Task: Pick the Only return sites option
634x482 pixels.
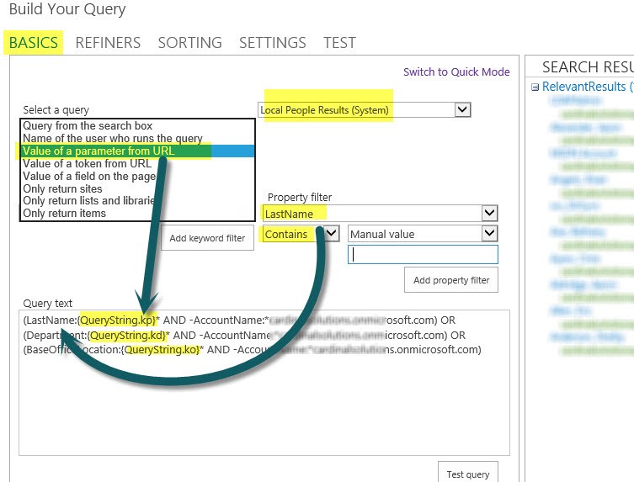Action: (x=62, y=188)
